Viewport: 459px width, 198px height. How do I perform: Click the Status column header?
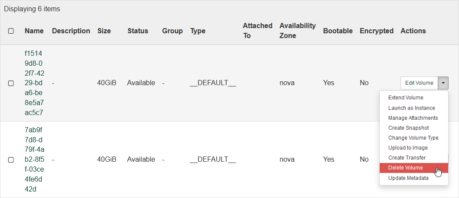(x=137, y=31)
